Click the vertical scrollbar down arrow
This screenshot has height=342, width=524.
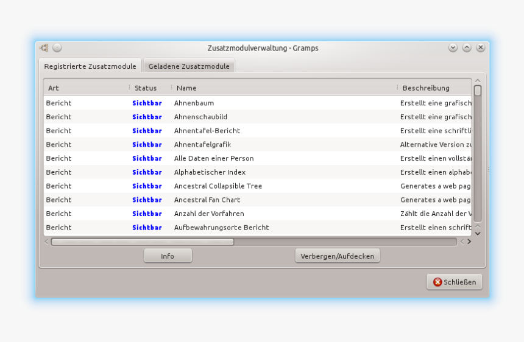(x=478, y=232)
